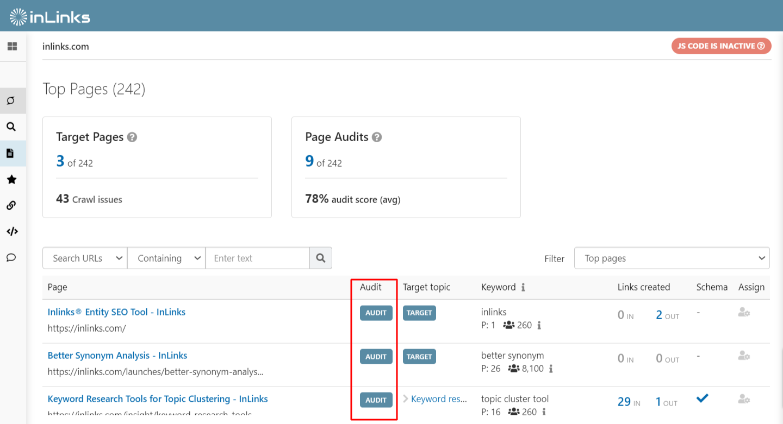
Task: Click help icon next to Target Pages
Action: (x=132, y=137)
